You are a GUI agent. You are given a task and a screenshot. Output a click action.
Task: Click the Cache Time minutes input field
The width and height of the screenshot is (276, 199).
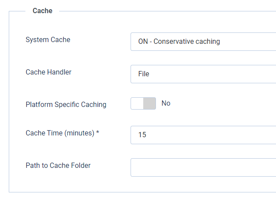pyautogui.click(x=203, y=135)
